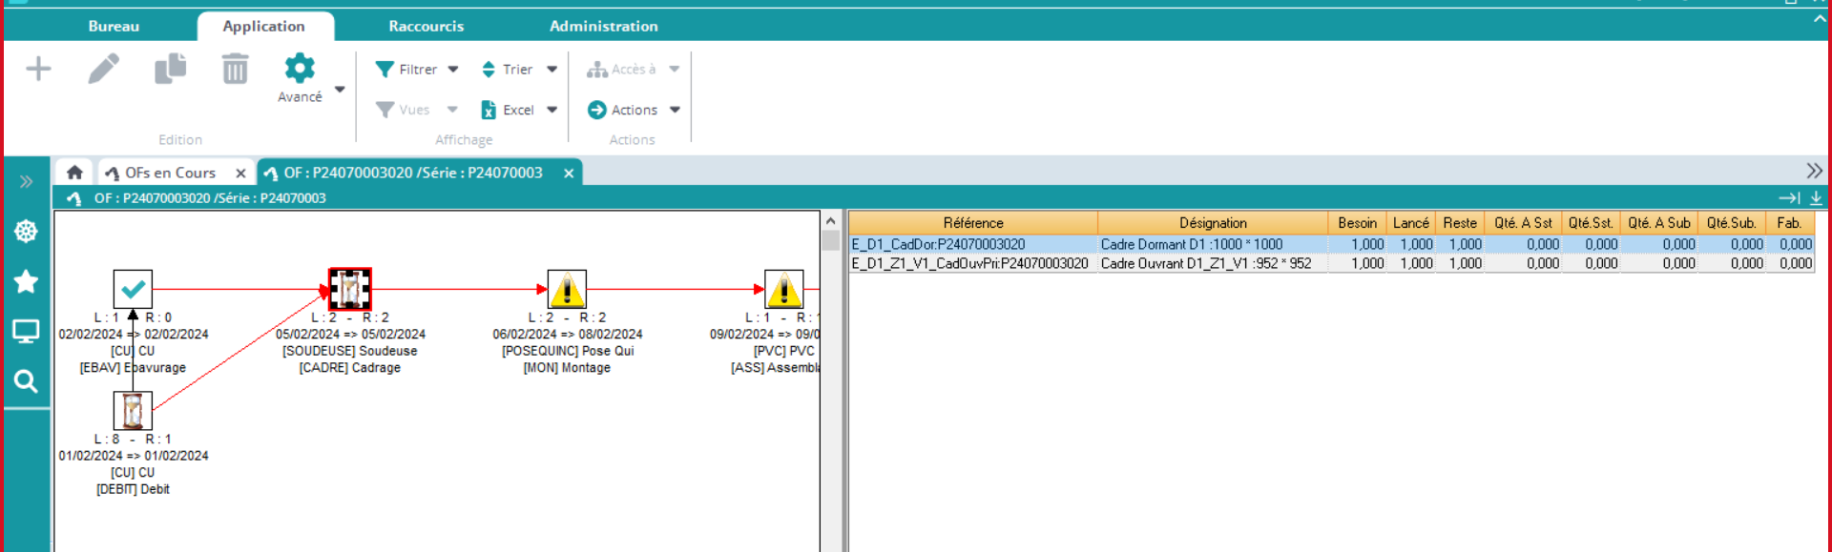Switch to OFs en Cours tab
Screen dimensions: 1832x552
pyautogui.click(x=170, y=173)
